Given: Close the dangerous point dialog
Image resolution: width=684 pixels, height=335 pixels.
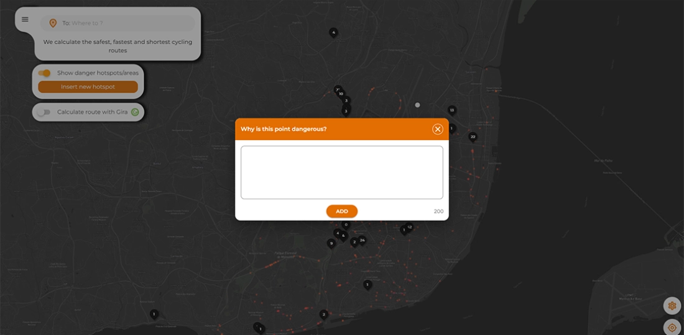Looking at the screenshot, I should [438, 129].
